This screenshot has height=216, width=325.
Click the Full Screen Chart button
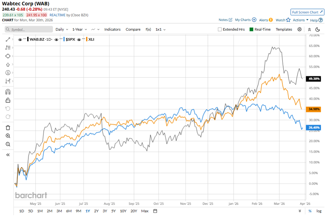(x=307, y=12)
